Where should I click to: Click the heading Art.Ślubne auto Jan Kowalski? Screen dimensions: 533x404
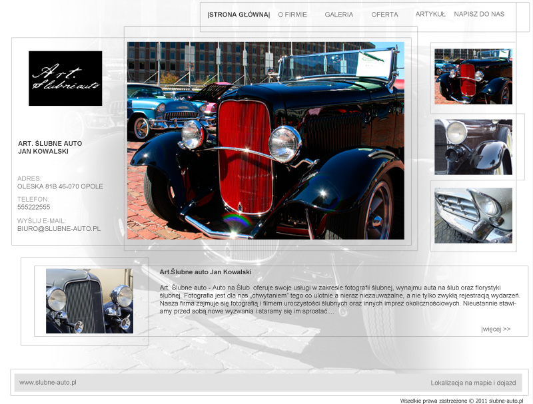[x=205, y=272]
